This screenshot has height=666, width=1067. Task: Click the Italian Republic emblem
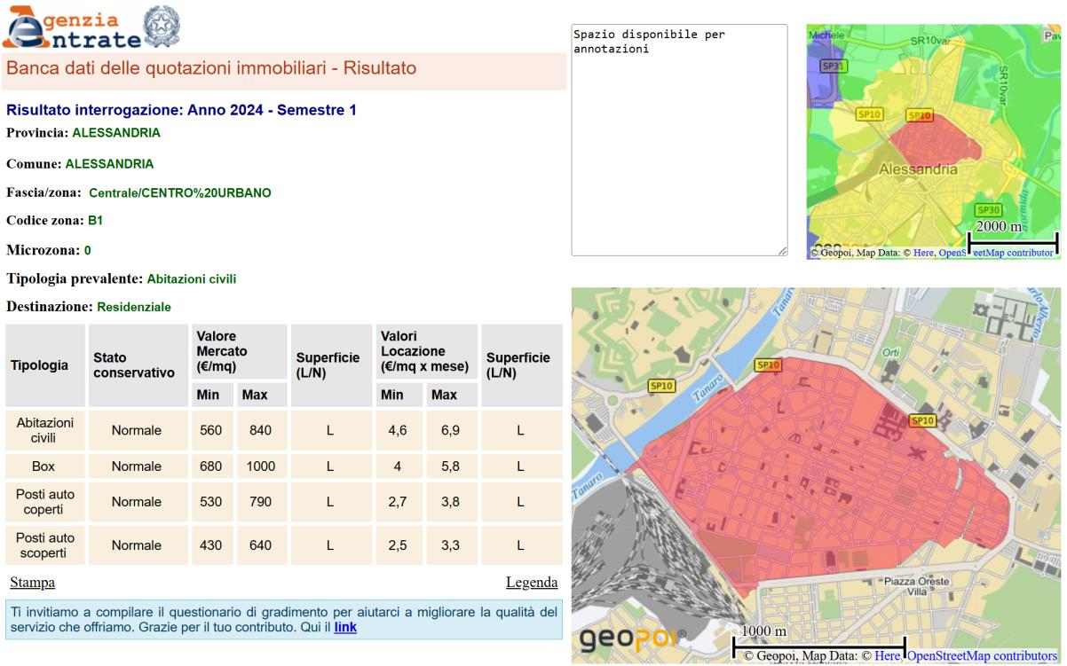(162, 25)
